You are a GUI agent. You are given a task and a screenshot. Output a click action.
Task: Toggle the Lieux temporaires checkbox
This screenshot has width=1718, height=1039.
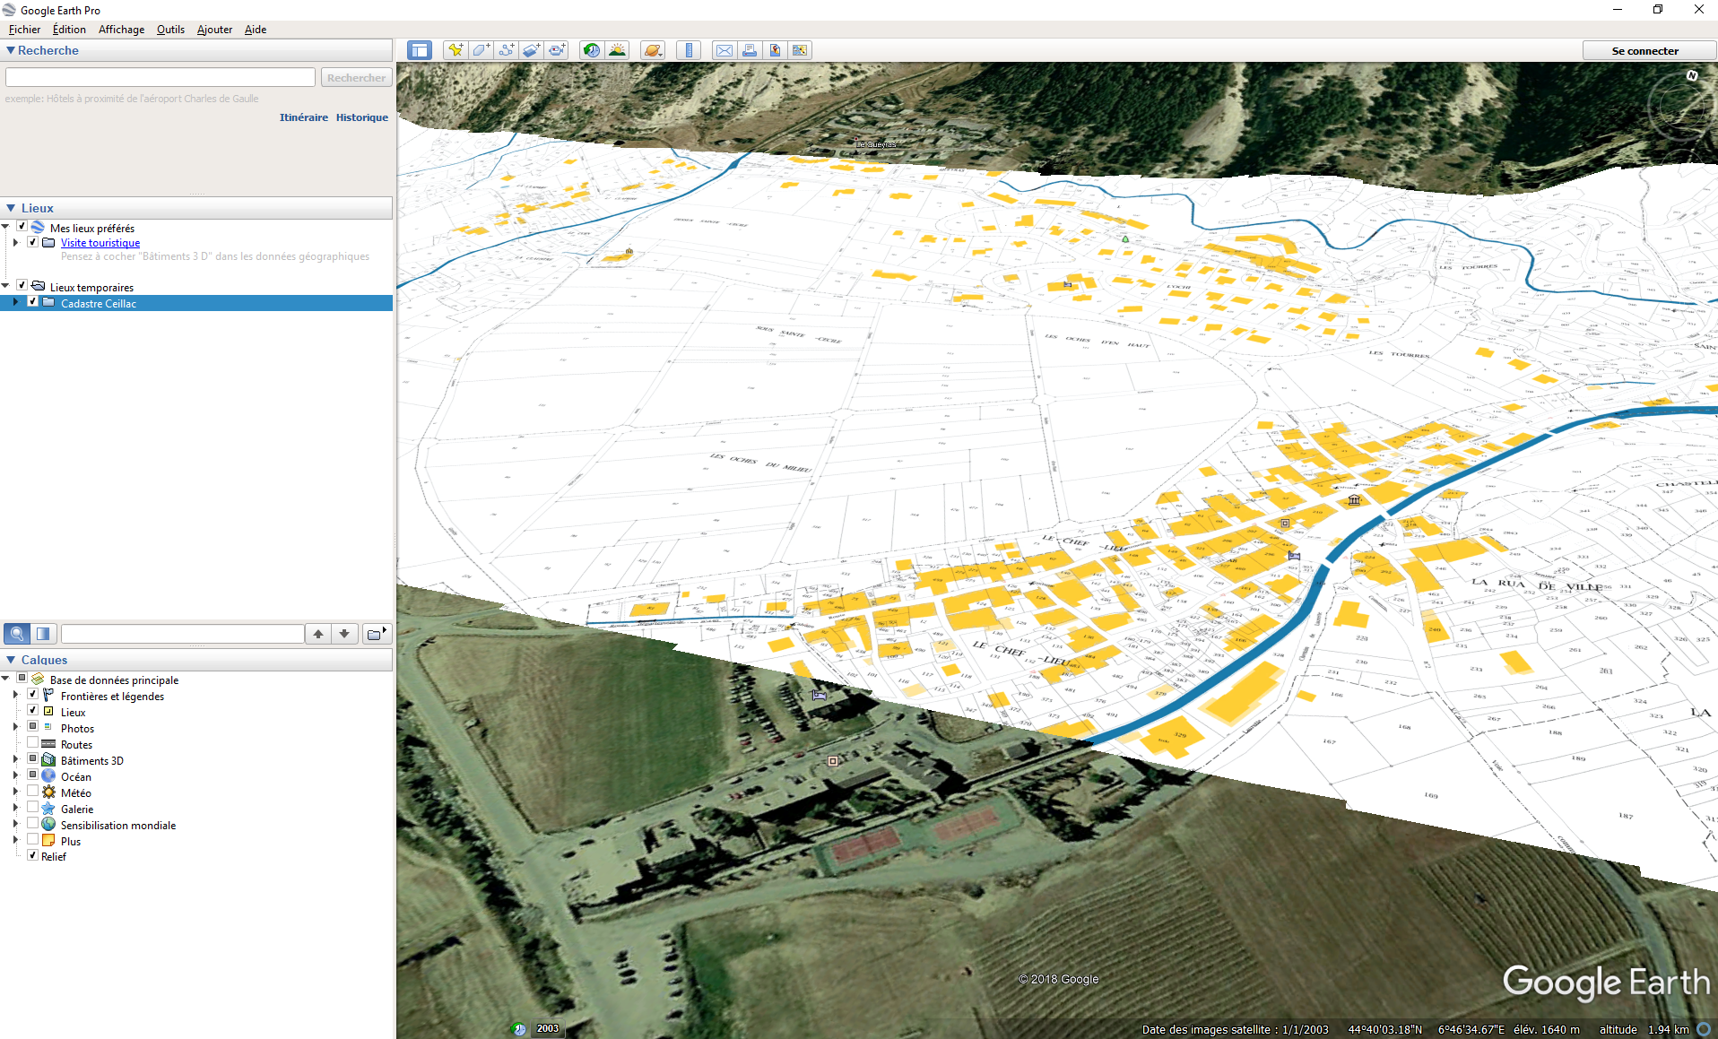(22, 286)
